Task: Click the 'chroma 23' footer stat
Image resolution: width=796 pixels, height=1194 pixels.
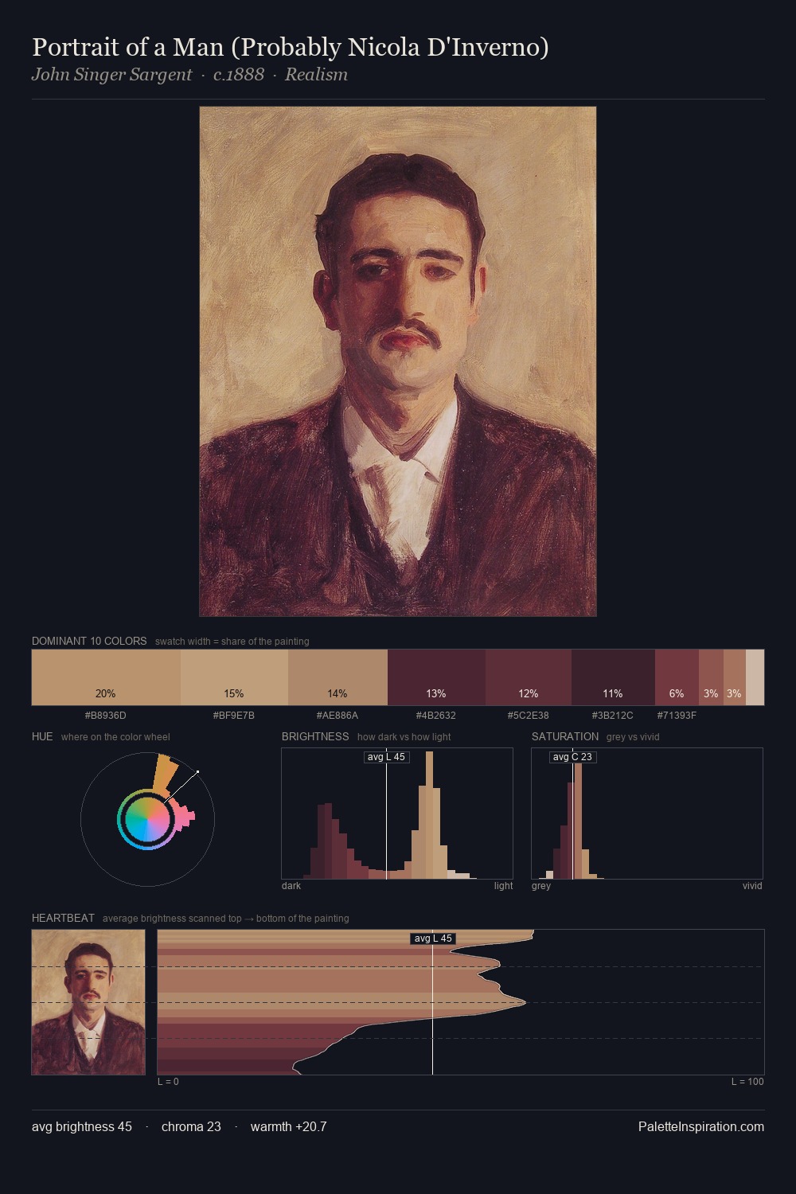Action: coord(191,1126)
